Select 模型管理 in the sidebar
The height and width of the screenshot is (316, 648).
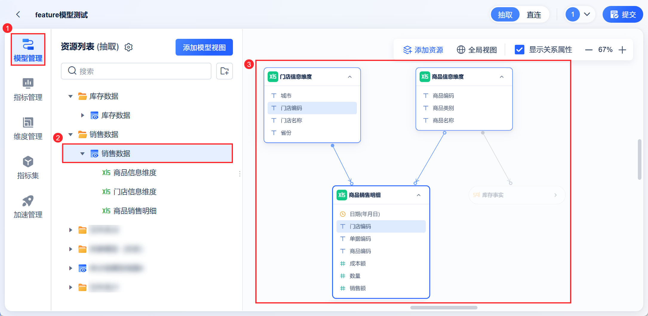click(x=28, y=50)
